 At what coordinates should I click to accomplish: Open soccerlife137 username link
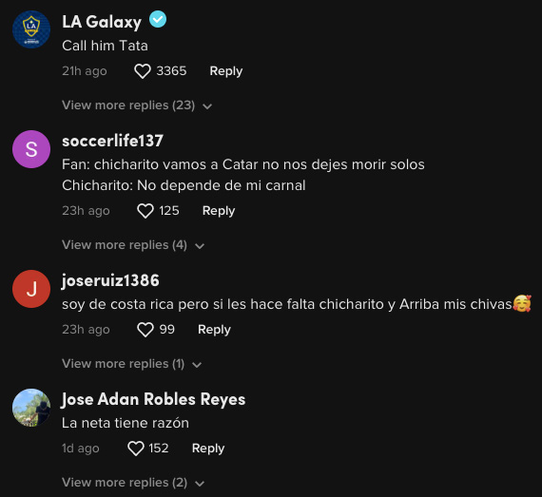(x=113, y=141)
